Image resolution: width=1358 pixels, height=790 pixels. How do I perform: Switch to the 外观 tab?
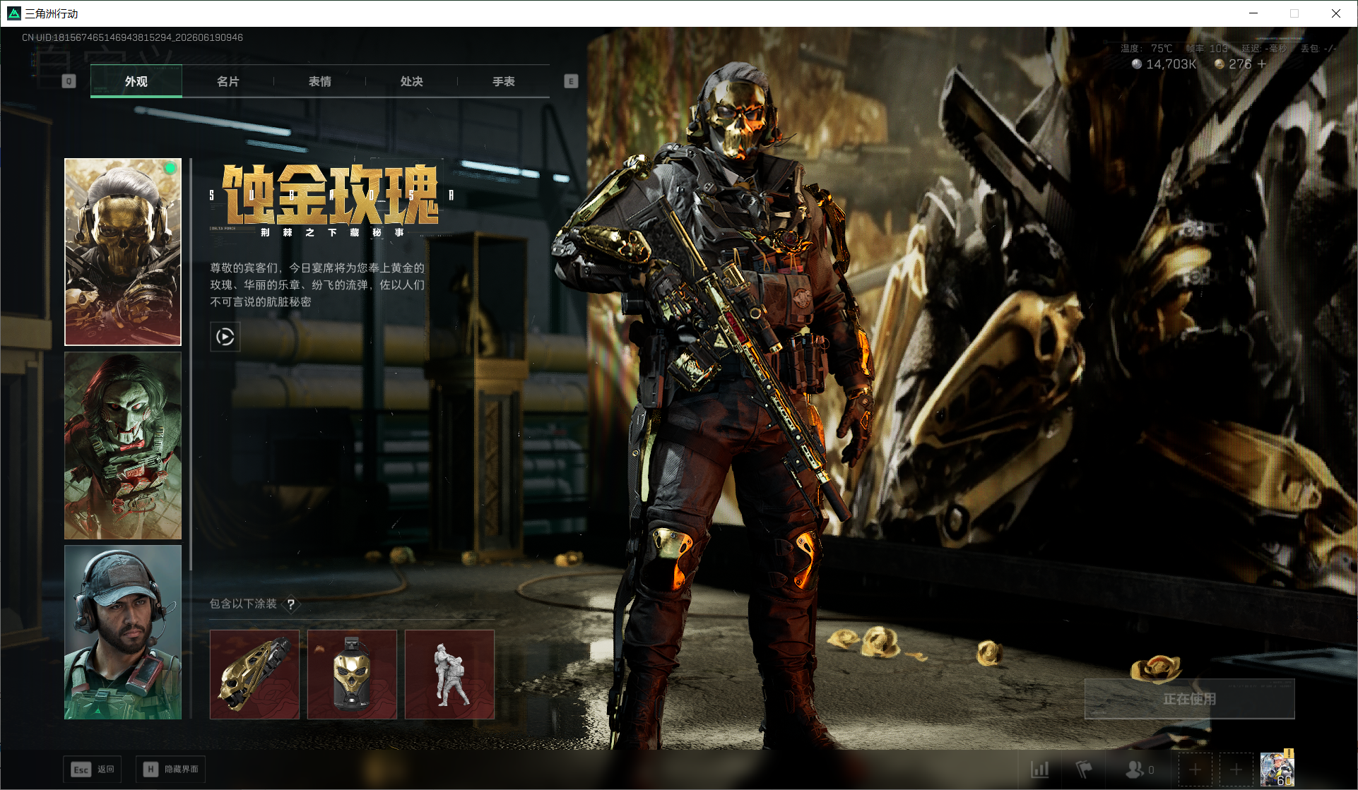point(136,81)
